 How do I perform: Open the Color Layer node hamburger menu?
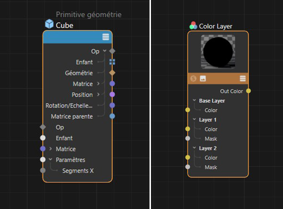242,79
